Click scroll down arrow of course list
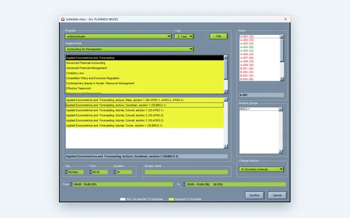The height and width of the screenshot is (218, 350). 226,91
